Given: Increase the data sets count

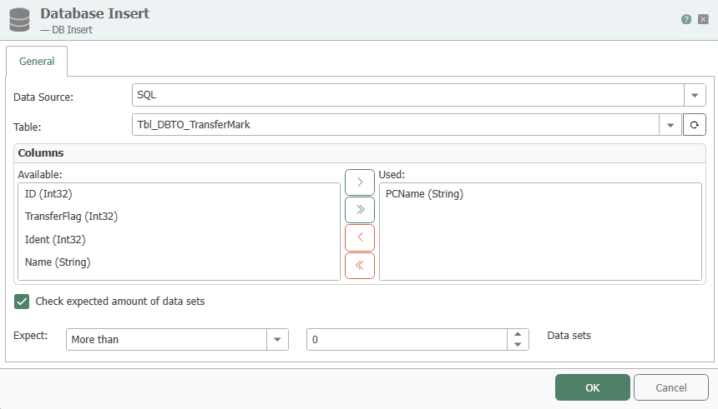Looking at the screenshot, I should [x=518, y=334].
